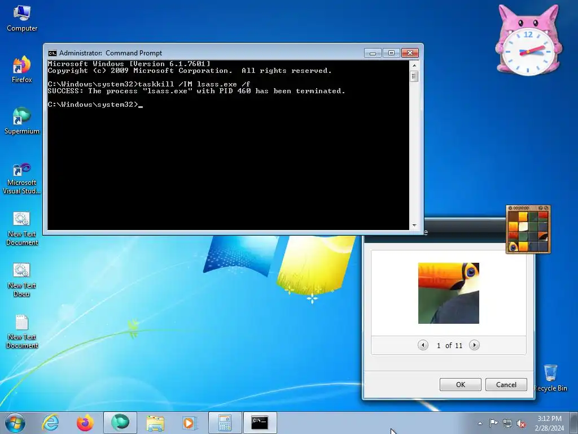
Task: Show hidden tray icons arrow
Action: tap(480, 423)
